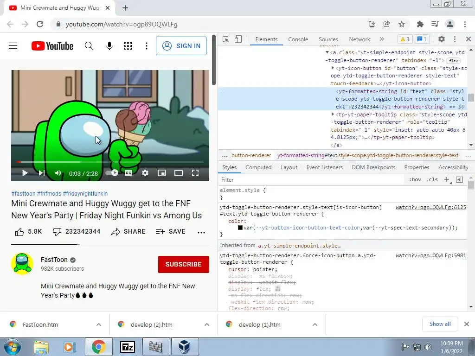Toggle closed captions CC button
This screenshot has width=475, height=356.
128,173
